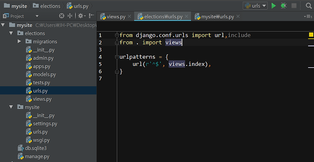Click 'include' in the import line
Image resolution: width=314 pixels, height=162 pixels.
239,35
